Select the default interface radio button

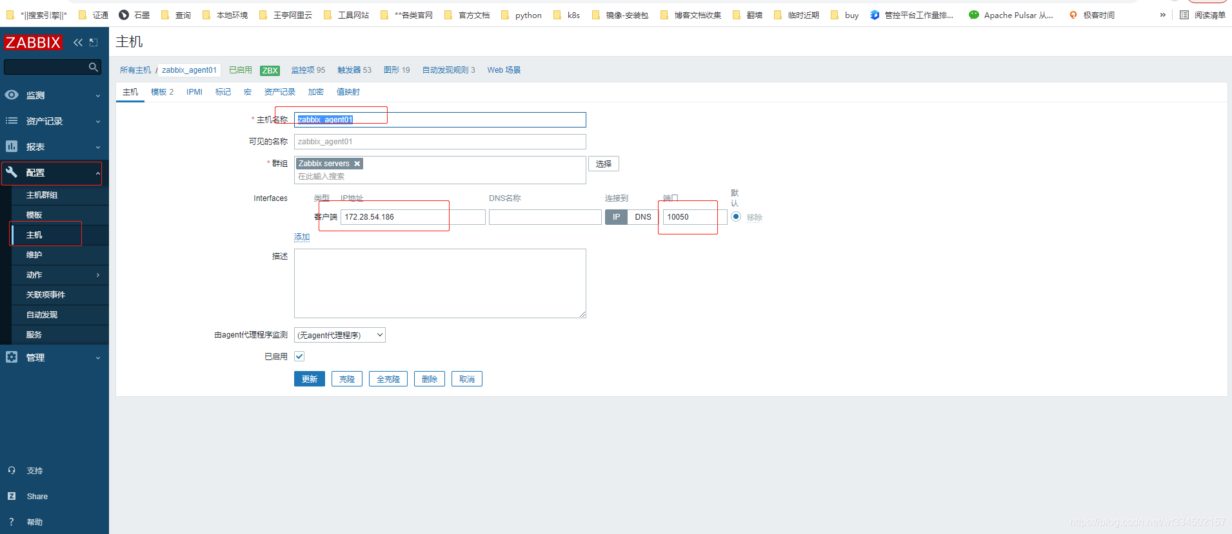click(736, 216)
